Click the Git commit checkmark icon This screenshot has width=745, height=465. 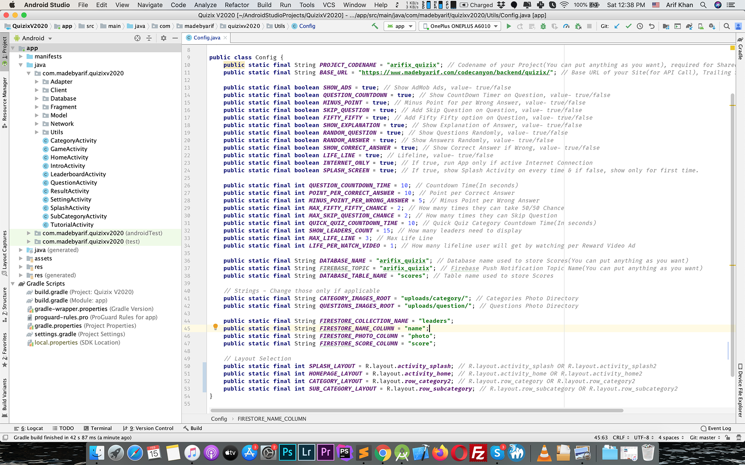coord(629,26)
